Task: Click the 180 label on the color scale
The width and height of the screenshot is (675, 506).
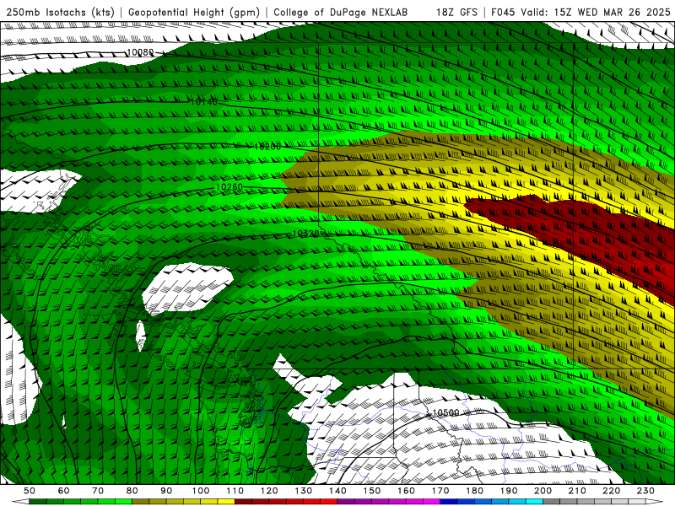Action: coord(474,491)
